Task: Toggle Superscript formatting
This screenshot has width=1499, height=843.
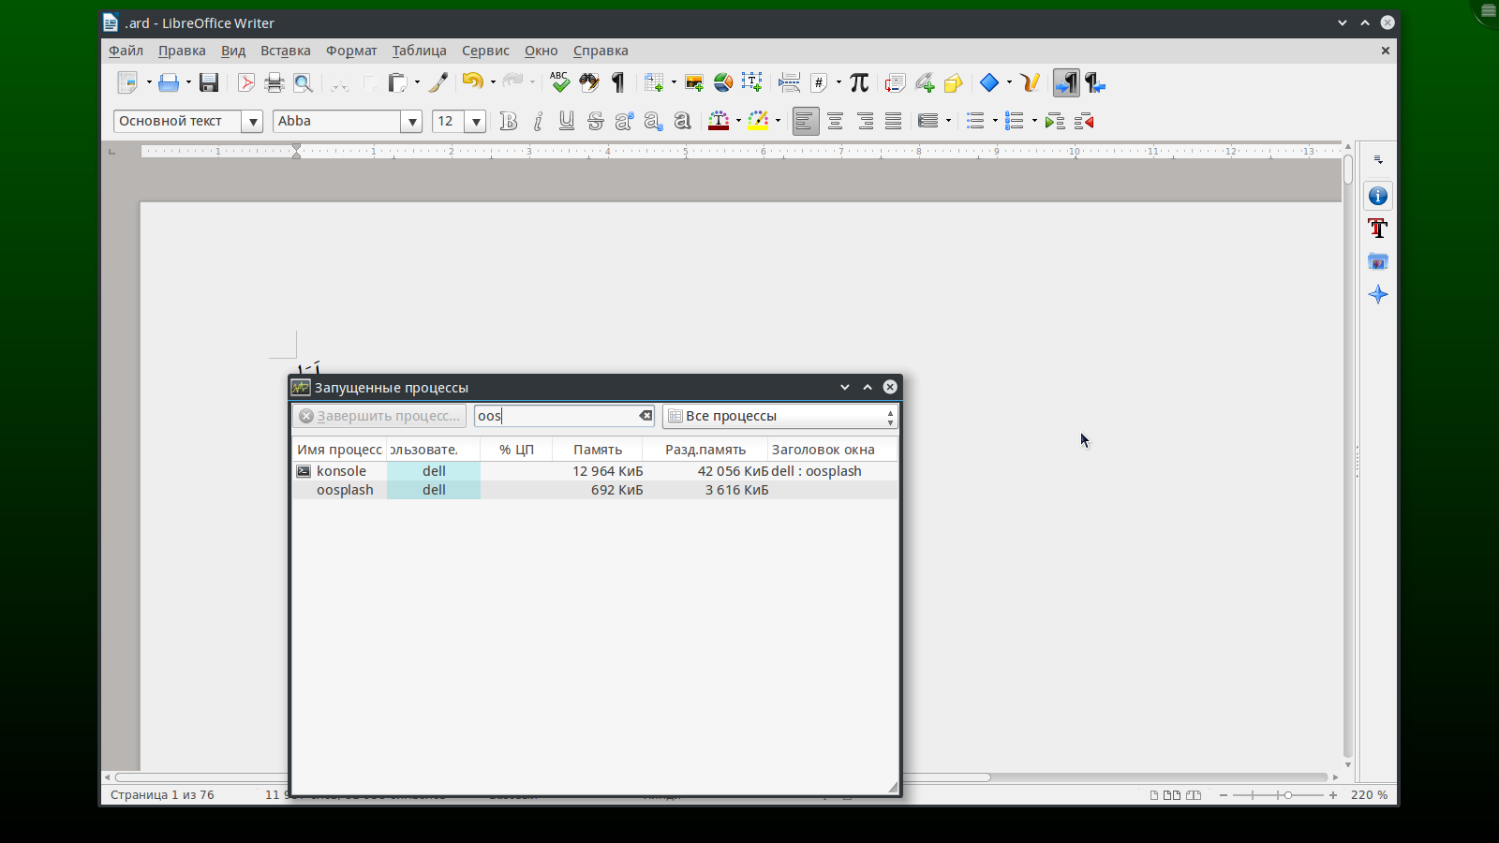Action: 625,121
